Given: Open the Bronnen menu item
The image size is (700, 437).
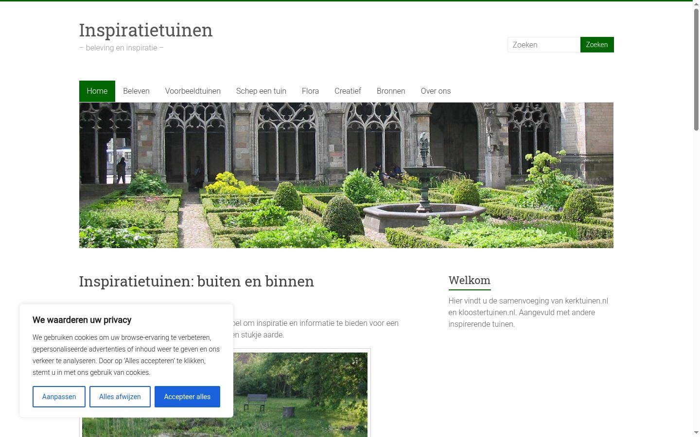Looking at the screenshot, I should point(391,91).
